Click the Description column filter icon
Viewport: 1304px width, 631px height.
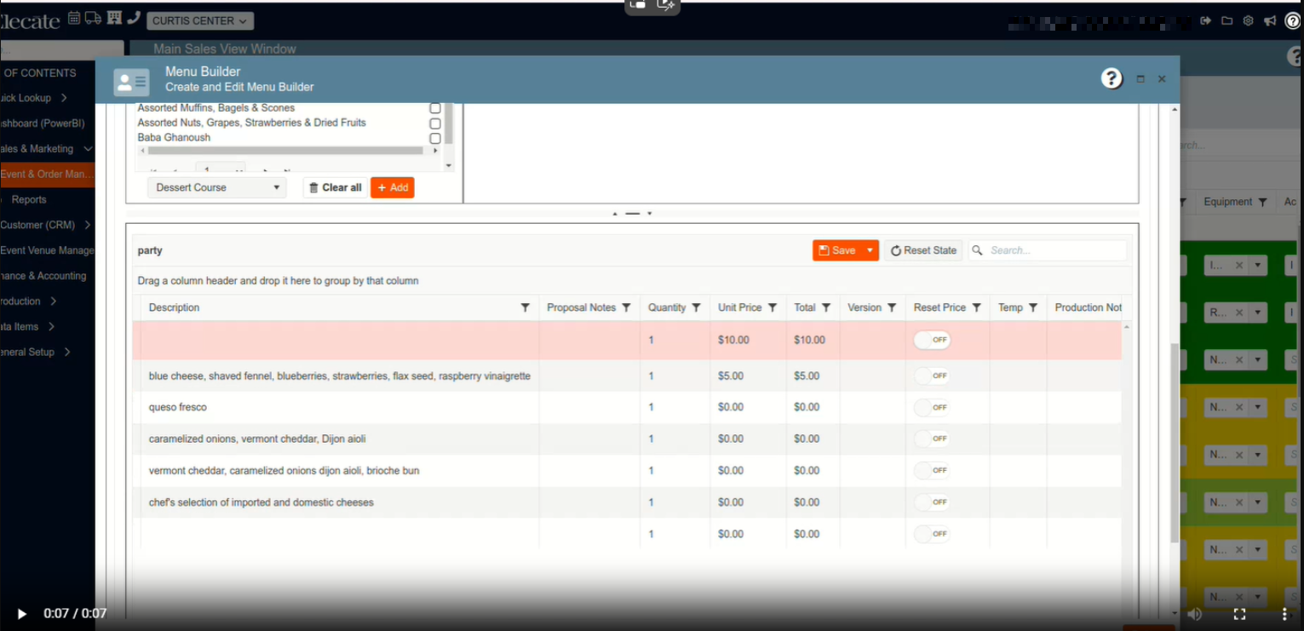[x=526, y=307]
